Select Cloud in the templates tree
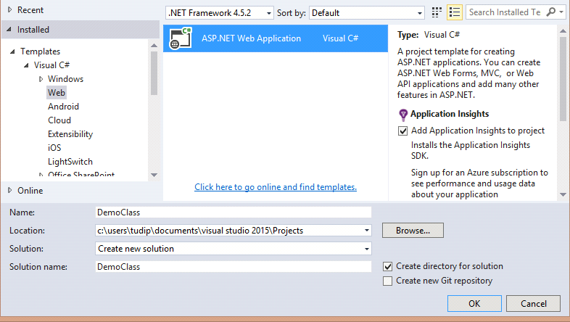This screenshot has height=322, width=570. pos(59,120)
